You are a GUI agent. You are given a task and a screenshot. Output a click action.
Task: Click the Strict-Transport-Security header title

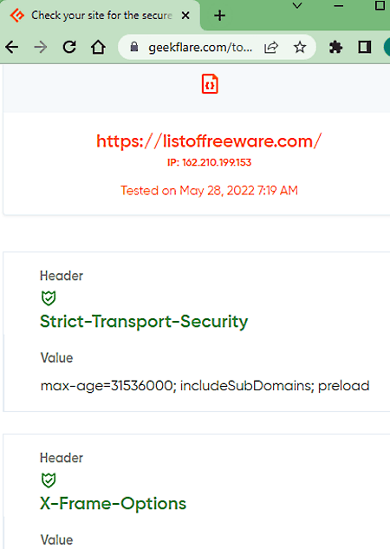(x=144, y=322)
